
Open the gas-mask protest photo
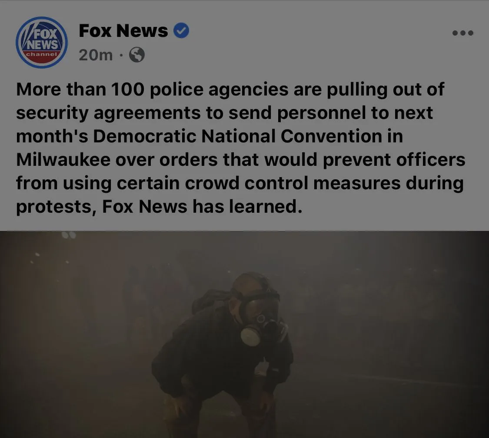244,334
